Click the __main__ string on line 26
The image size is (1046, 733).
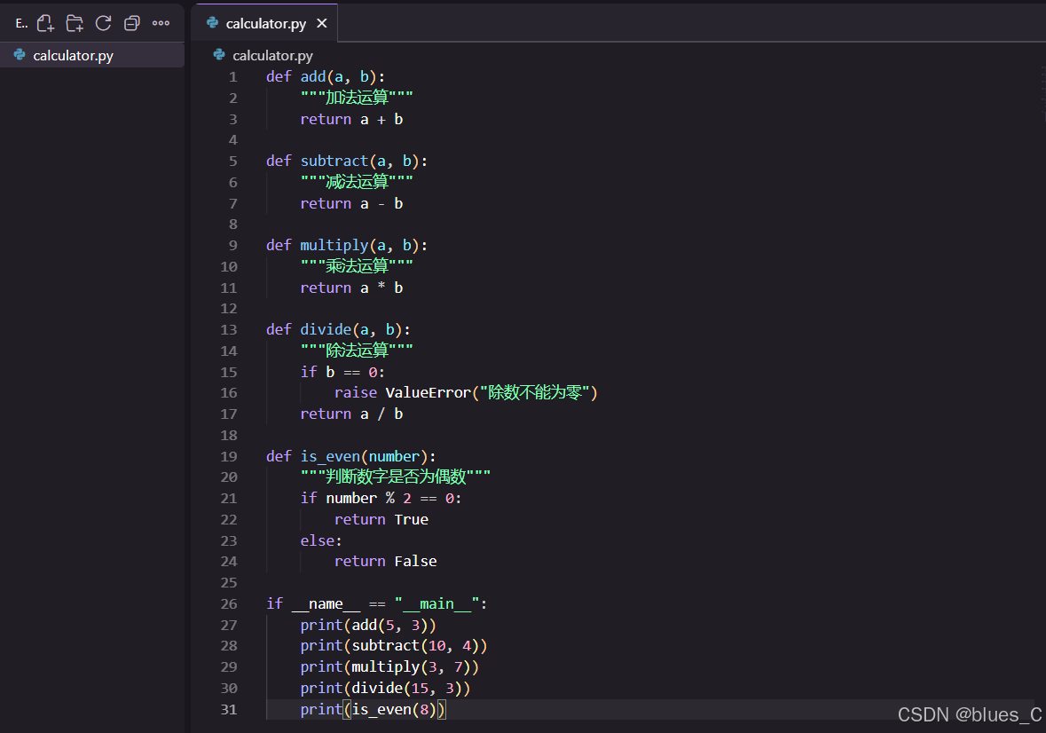pos(436,603)
